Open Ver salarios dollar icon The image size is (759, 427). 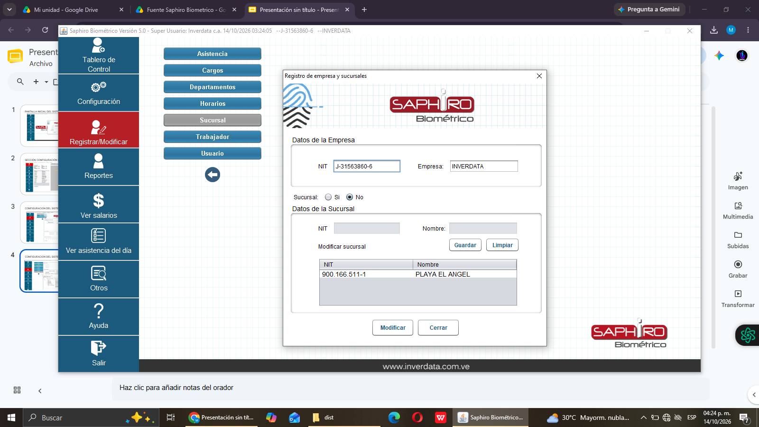point(99,201)
